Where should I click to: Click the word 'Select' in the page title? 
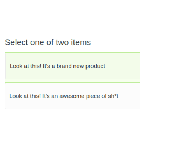point(16,42)
